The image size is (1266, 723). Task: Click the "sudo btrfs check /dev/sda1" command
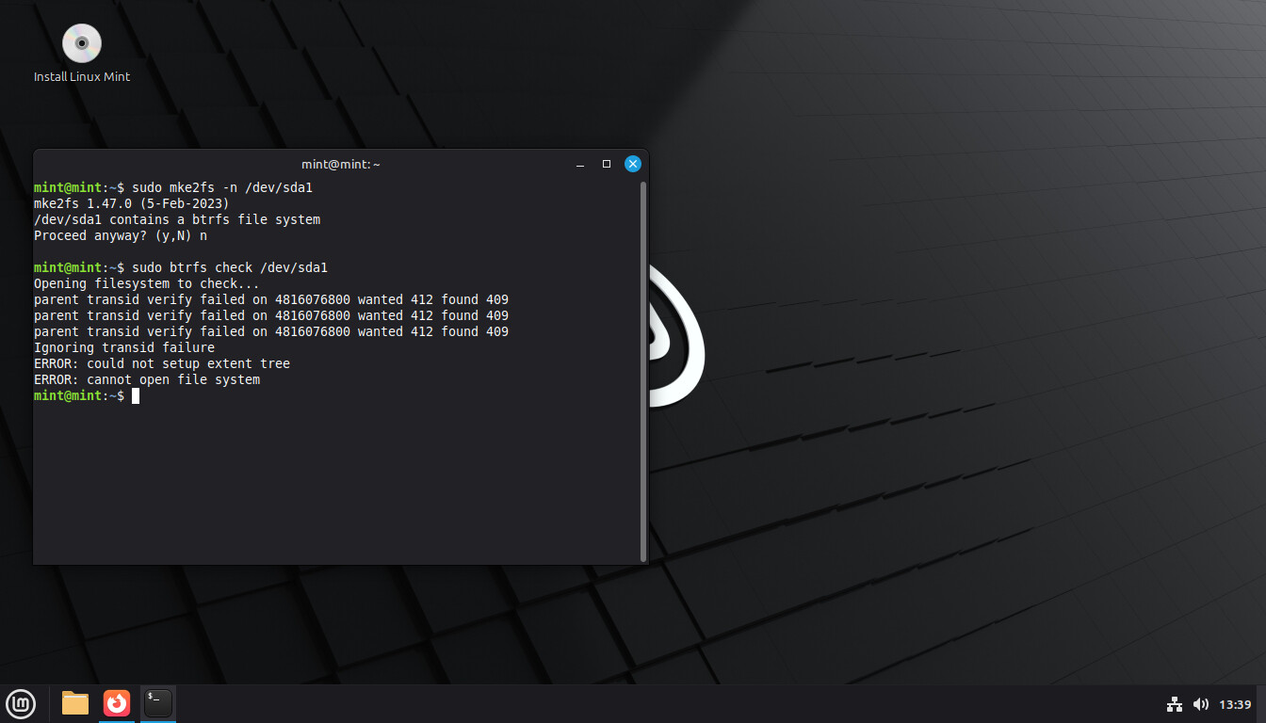point(229,267)
